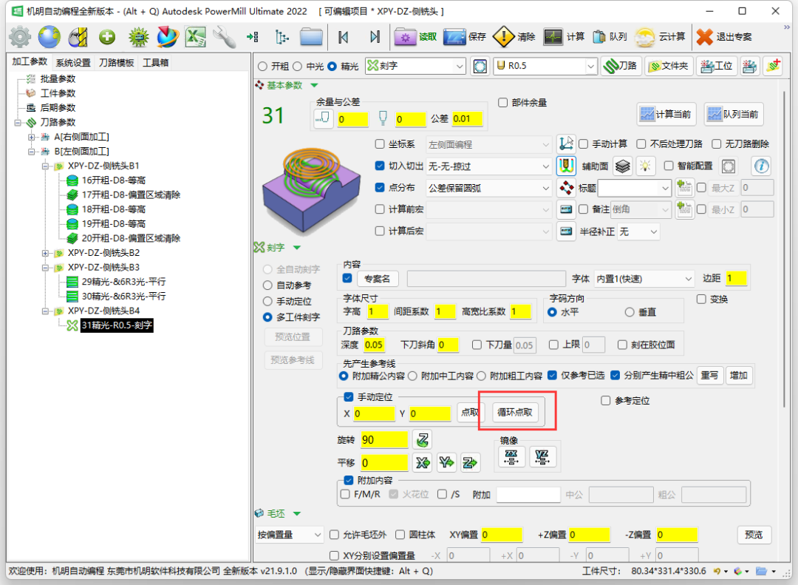The image size is (798, 585).
Task: Select 29精光-&6R3光-平行 in the tree
Action: coord(123,282)
